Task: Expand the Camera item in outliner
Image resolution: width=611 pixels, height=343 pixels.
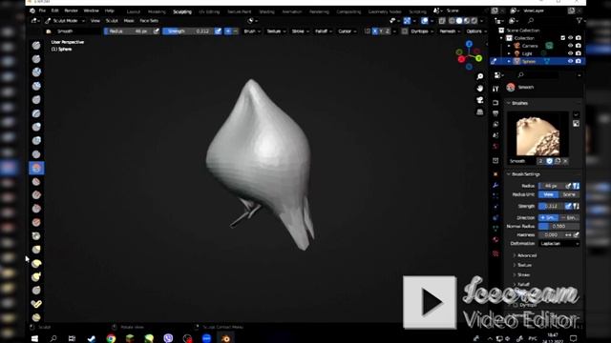Action: [509, 46]
